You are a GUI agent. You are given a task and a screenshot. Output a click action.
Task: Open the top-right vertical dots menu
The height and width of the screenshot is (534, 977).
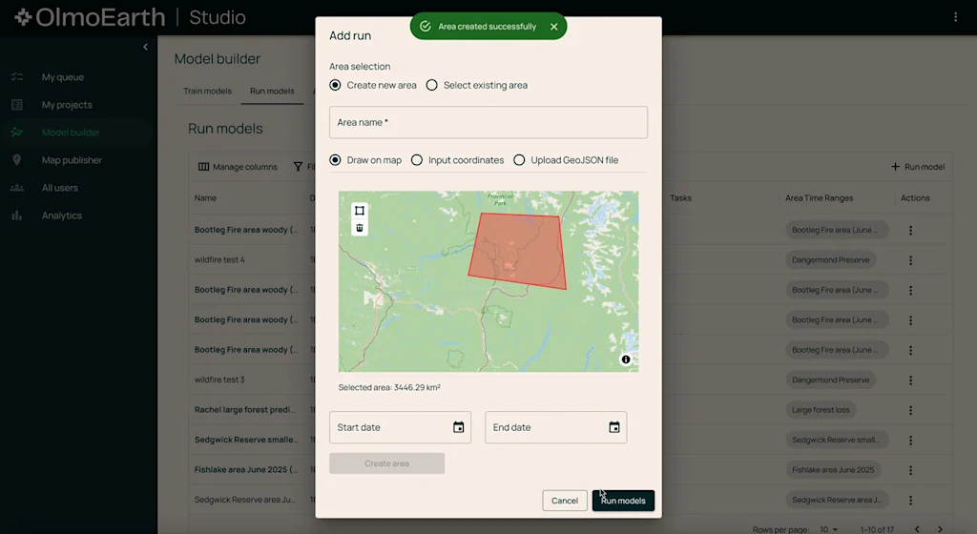coord(955,17)
